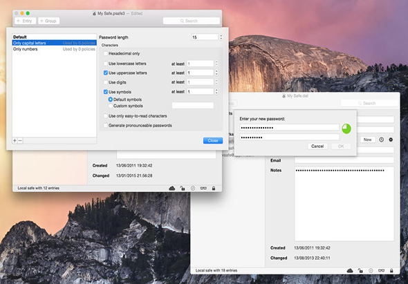The height and width of the screenshot is (284, 408).
Task: Enable Use lowercase letters
Action: [105, 64]
